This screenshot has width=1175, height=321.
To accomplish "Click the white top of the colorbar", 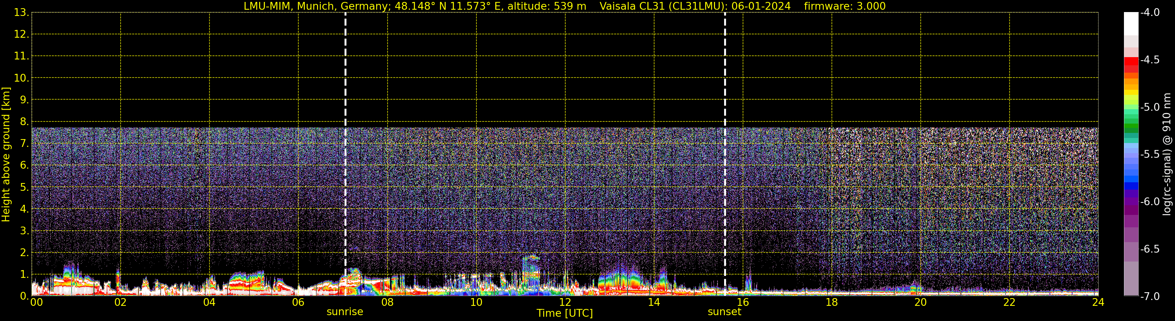I will 1131,24.
